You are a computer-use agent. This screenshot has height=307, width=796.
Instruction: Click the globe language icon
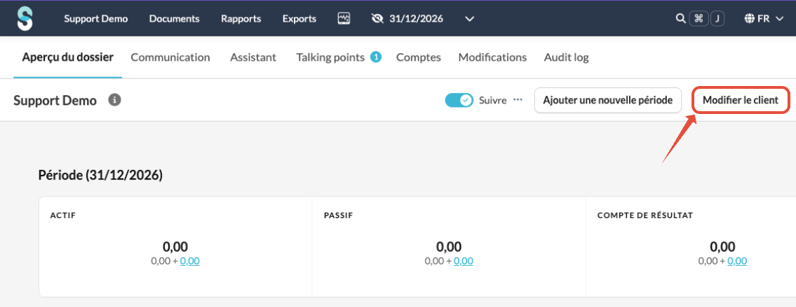[x=749, y=19]
